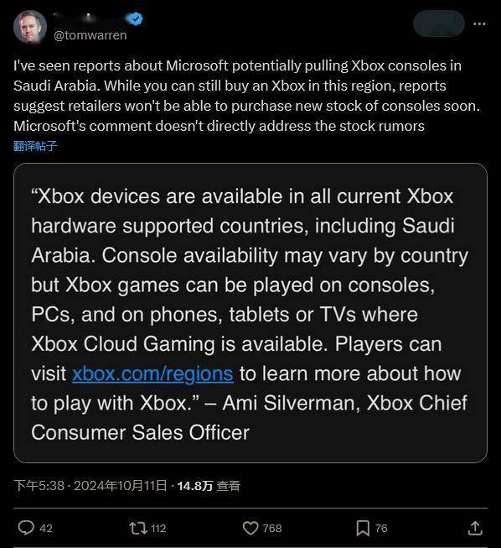Screen dimensions: 501x548
Task: Open the share upload icon
Action: (475, 528)
